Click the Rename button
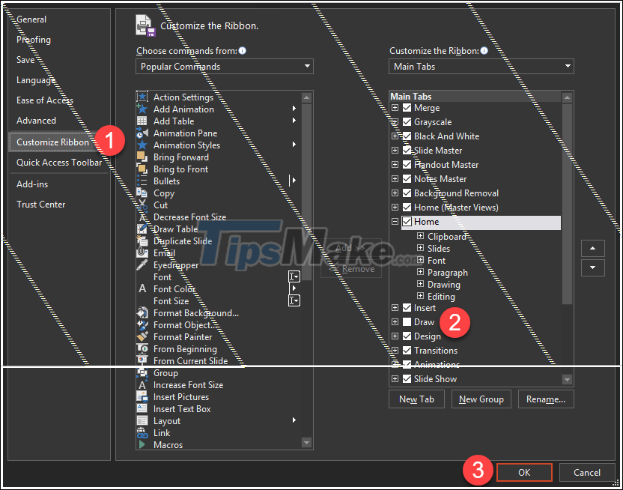This screenshot has width=623, height=490. pos(546,399)
